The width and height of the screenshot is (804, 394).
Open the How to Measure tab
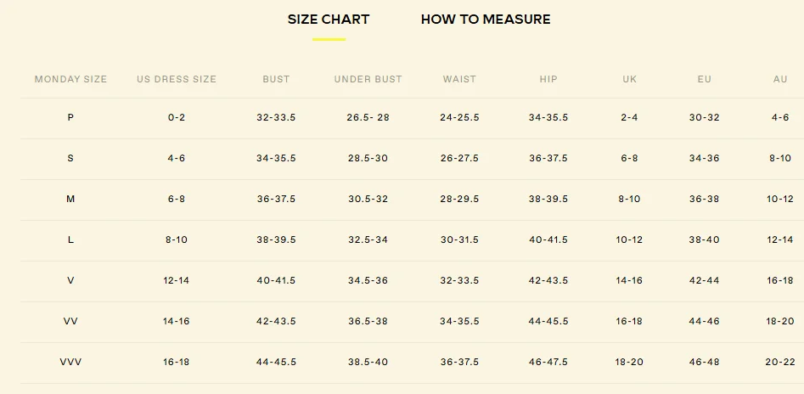point(486,20)
